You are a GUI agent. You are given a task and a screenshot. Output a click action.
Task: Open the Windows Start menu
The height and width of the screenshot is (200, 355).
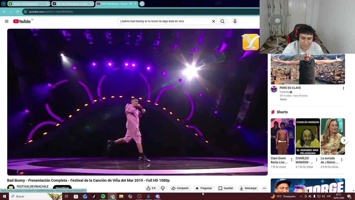[4, 196]
